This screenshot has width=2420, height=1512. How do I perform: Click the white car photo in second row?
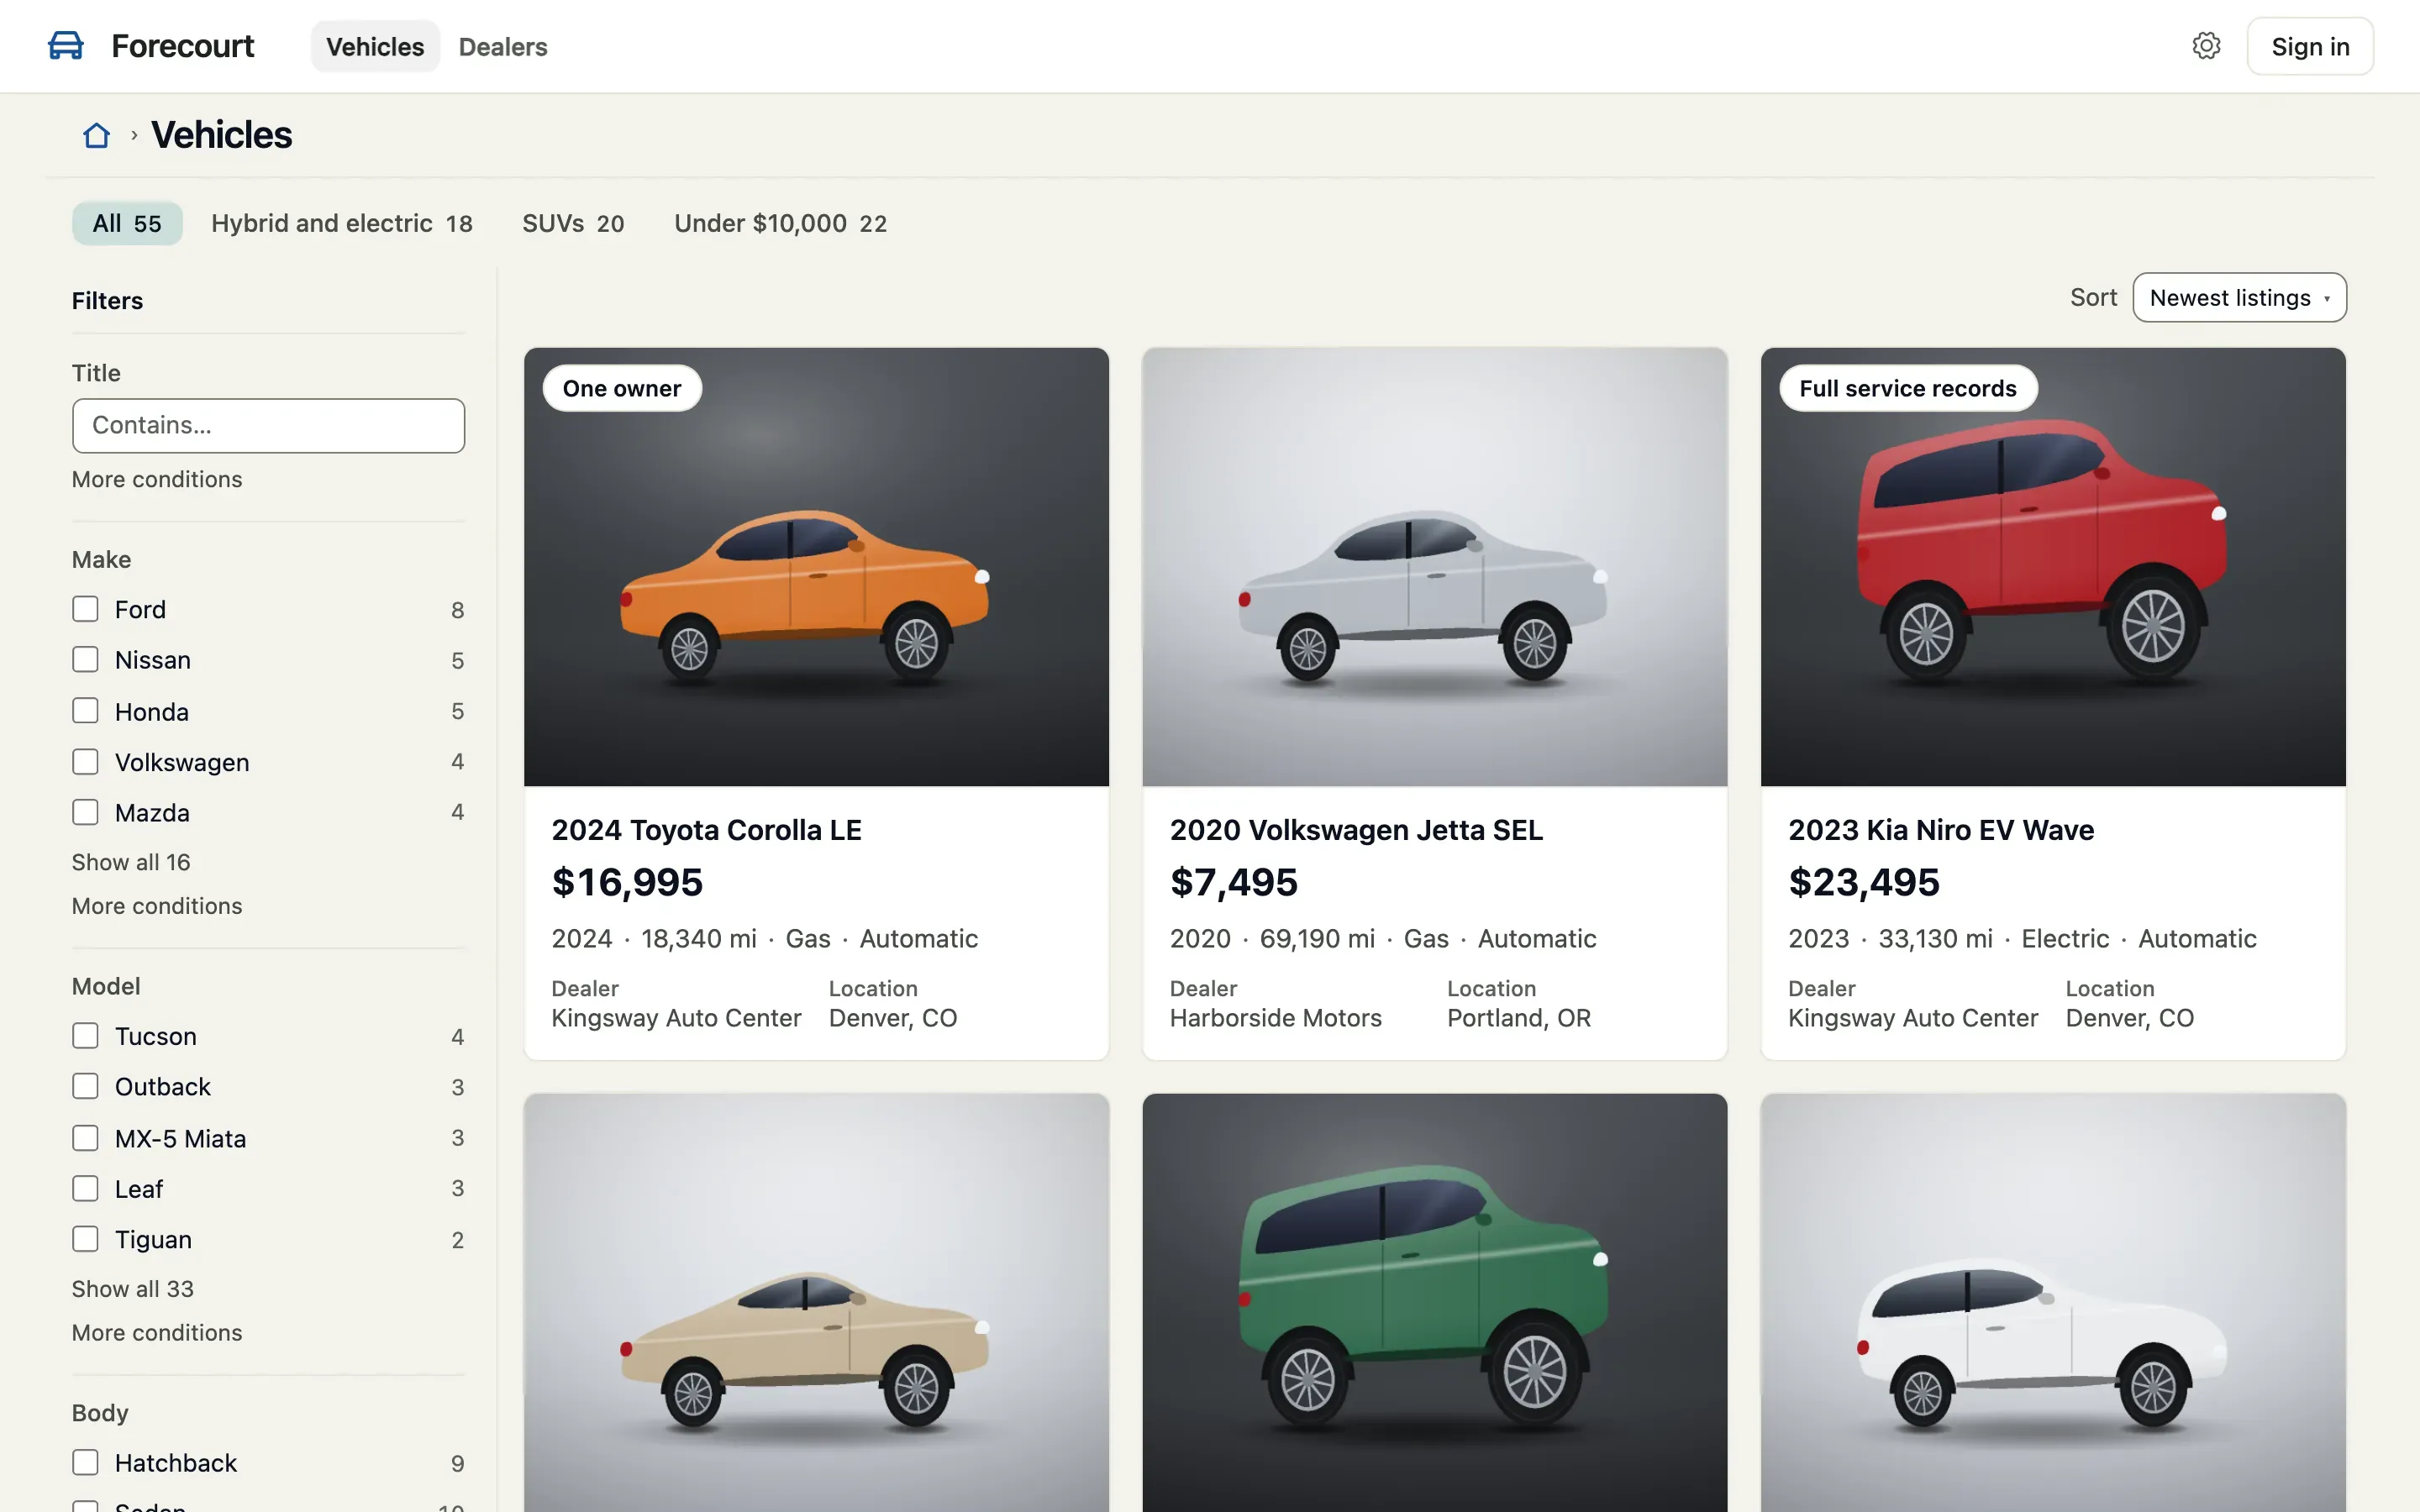(2053, 1303)
